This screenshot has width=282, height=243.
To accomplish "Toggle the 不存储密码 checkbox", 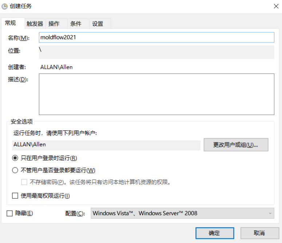I will click(x=24, y=182).
